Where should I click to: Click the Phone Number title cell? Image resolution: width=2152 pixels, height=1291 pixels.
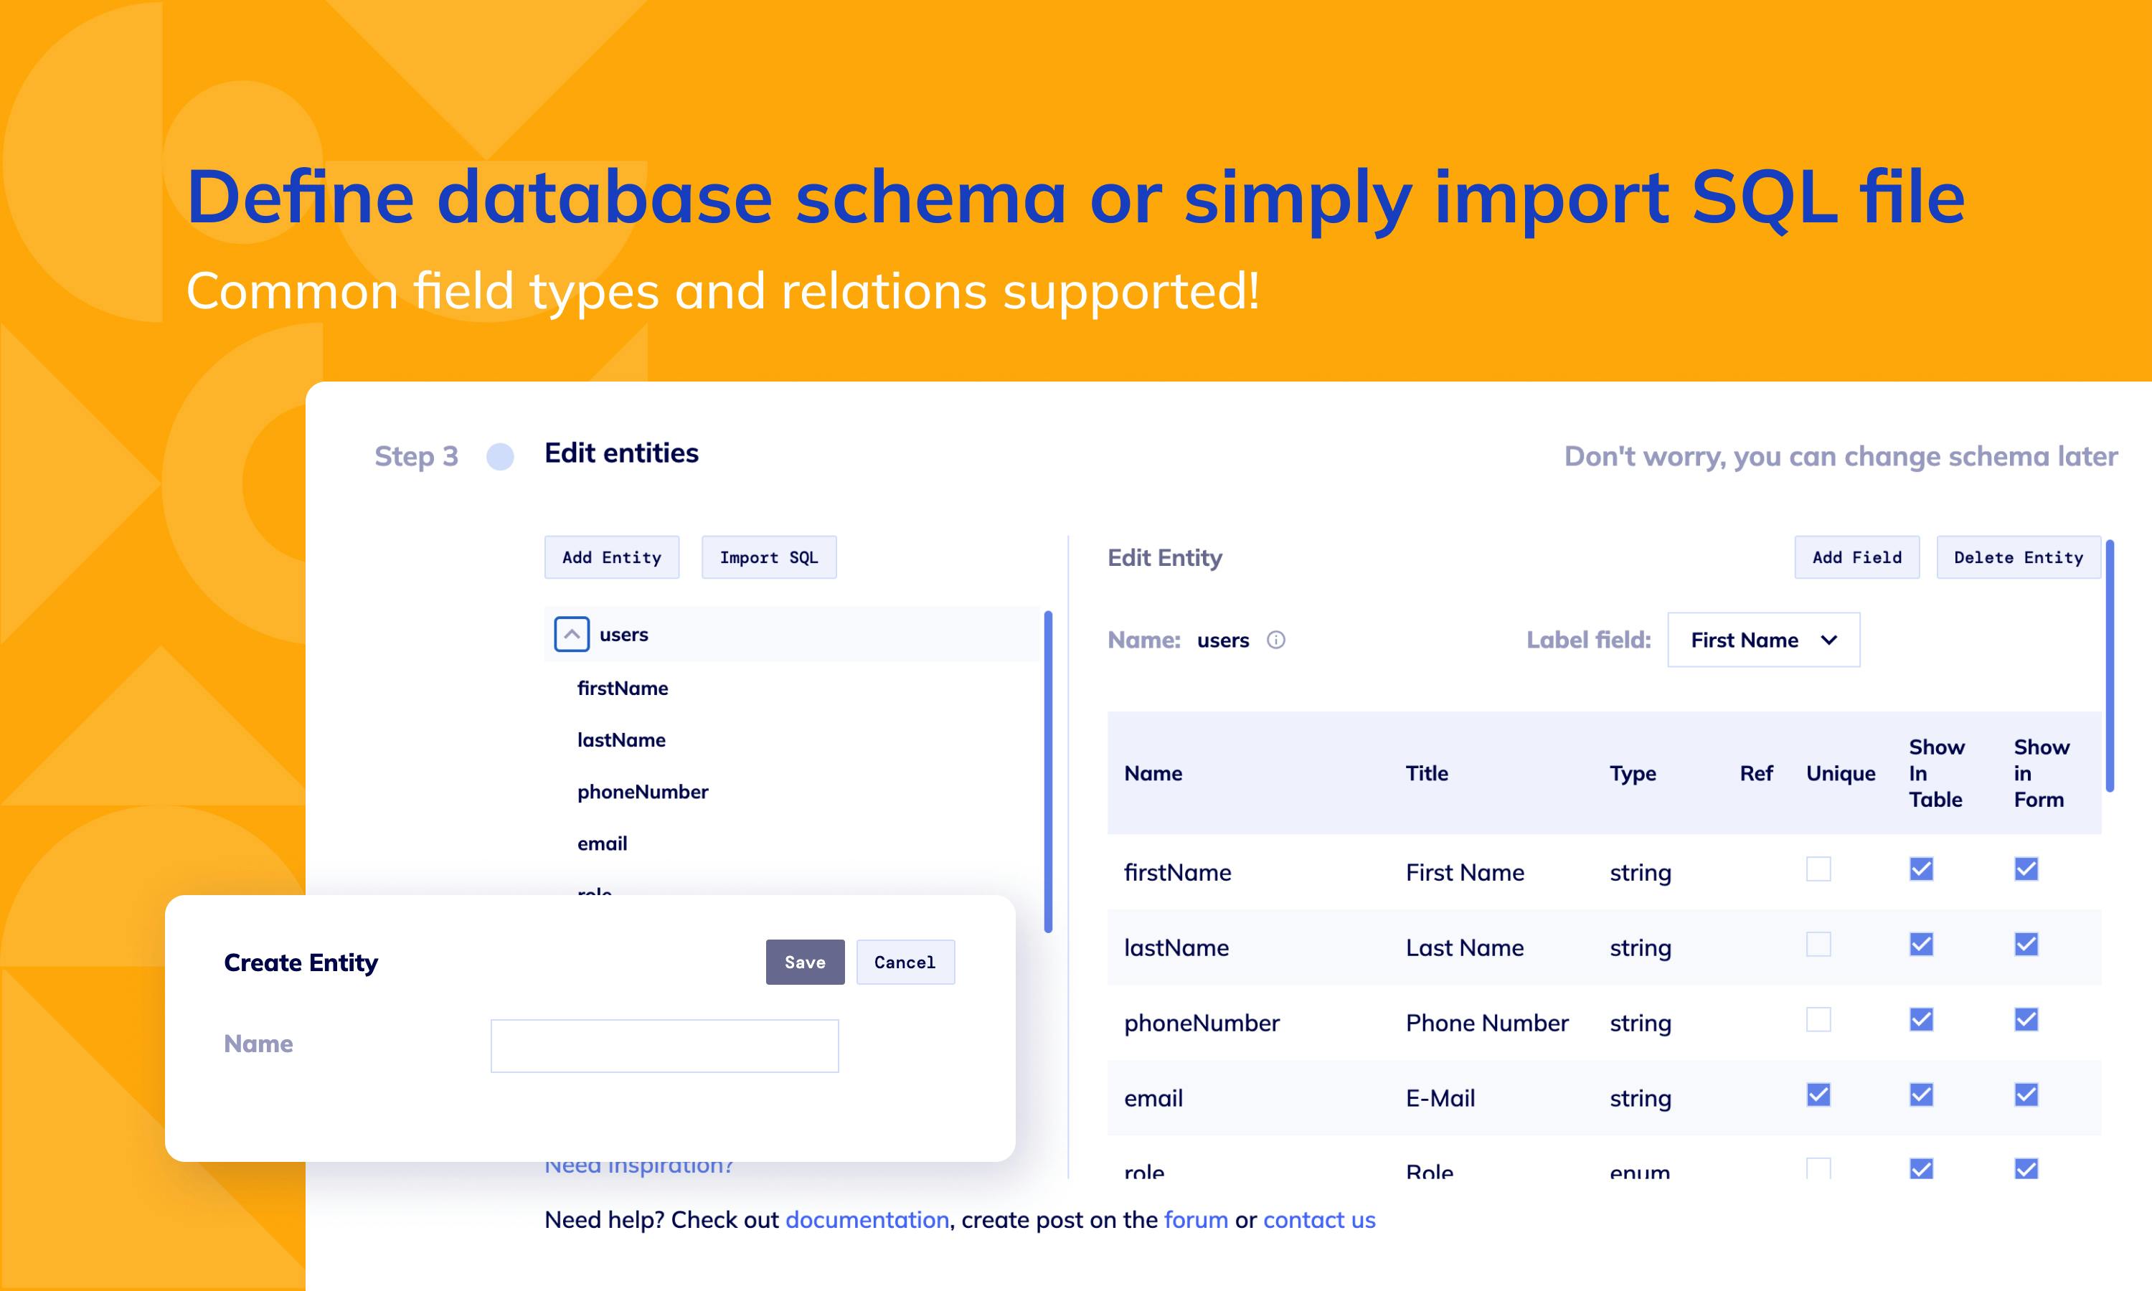pyautogui.click(x=1486, y=1023)
